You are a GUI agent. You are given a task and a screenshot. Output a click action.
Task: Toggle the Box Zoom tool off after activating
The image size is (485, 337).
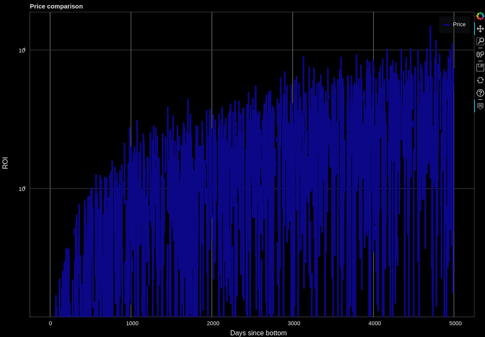tap(480, 41)
